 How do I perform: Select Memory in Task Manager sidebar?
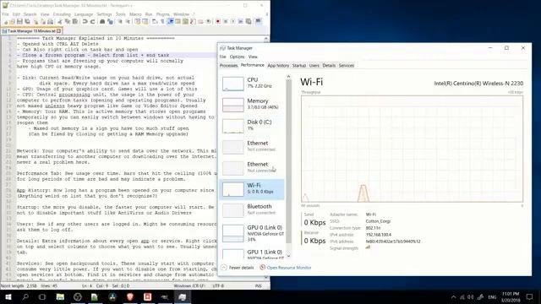pyautogui.click(x=252, y=105)
